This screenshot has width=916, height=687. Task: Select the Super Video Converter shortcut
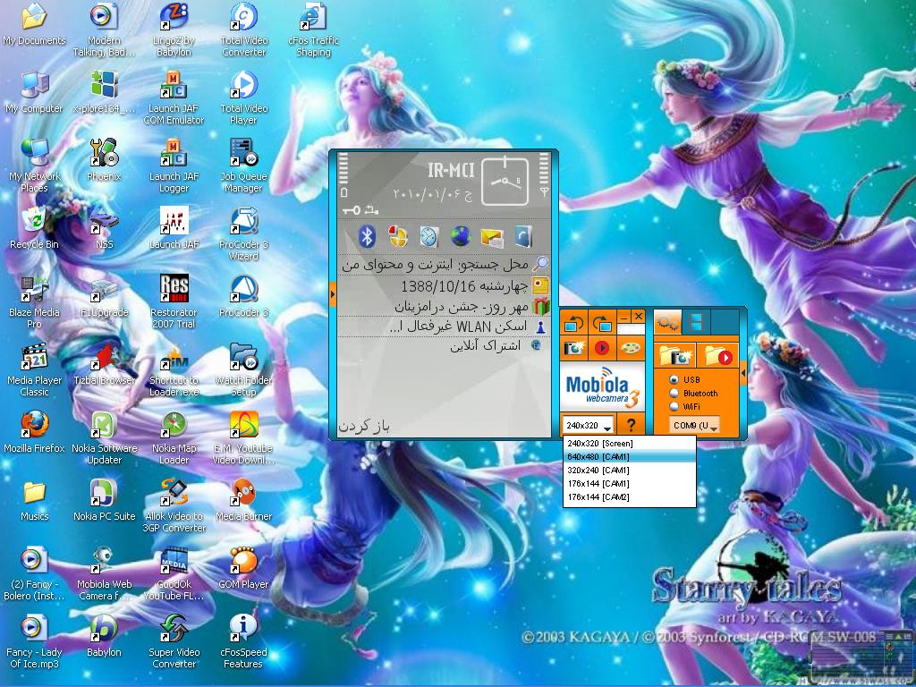(174, 642)
